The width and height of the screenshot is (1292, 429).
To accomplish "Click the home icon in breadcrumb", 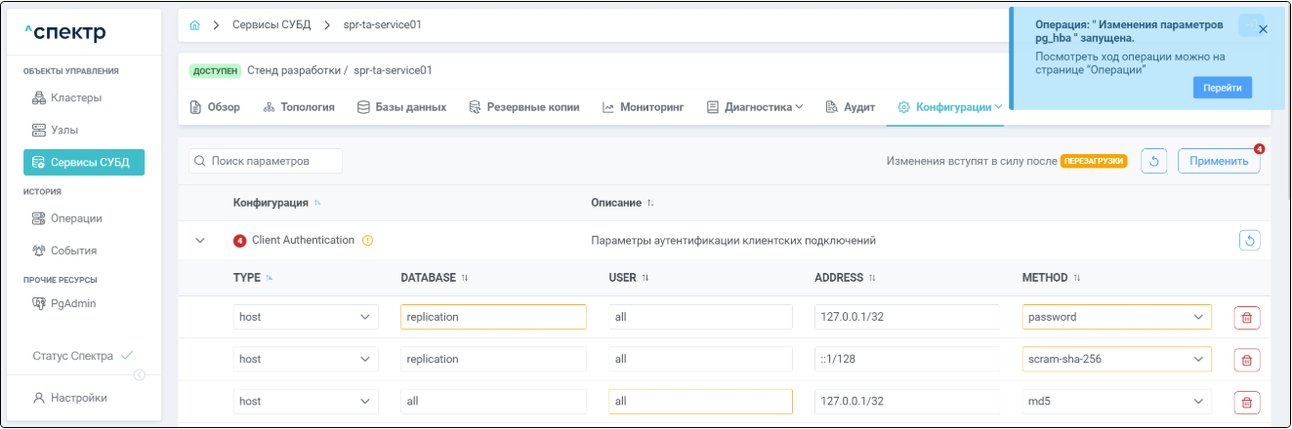I will pos(194,24).
